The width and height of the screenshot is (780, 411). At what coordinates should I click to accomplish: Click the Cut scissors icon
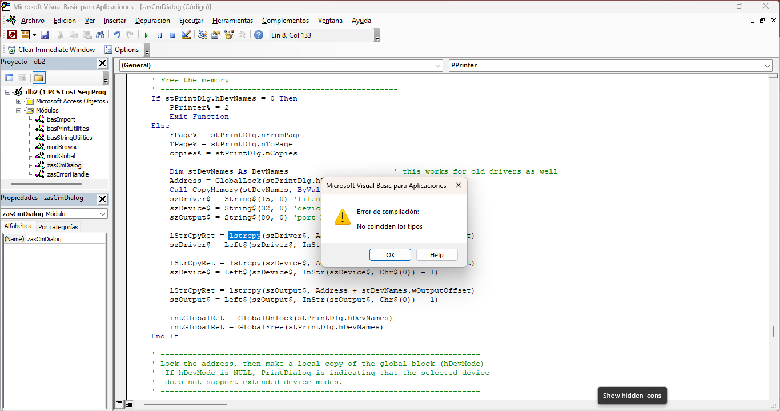point(61,35)
